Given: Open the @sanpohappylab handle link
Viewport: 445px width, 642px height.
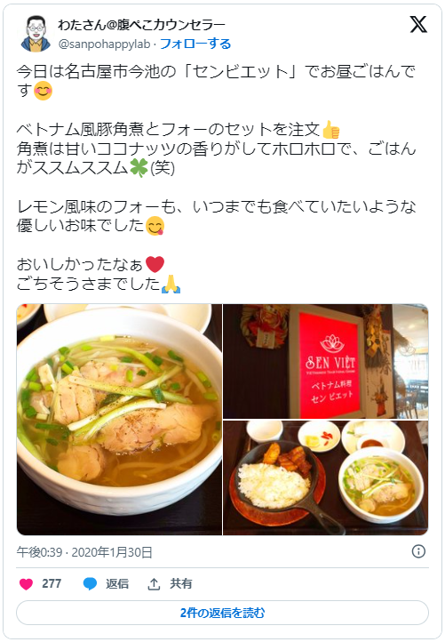Looking at the screenshot, I should [104, 44].
